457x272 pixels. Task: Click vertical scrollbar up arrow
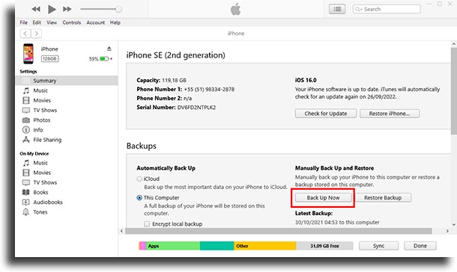(454, 44)
